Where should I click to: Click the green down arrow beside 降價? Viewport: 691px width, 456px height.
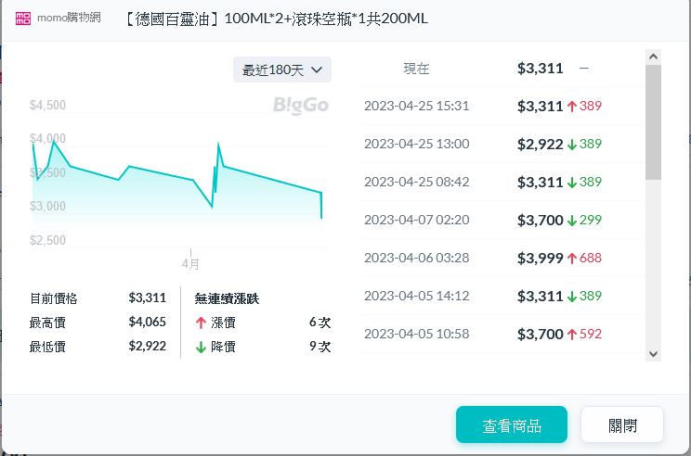[x=201, y=347]
